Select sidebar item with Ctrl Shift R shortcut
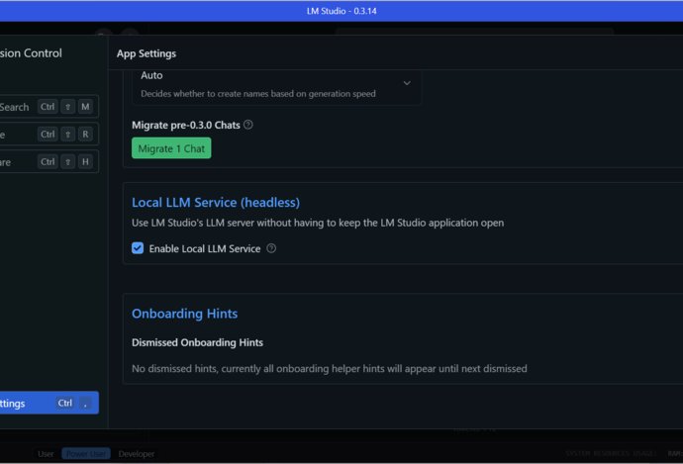This screenshot has height=464, width=683. tap(49, 135)
